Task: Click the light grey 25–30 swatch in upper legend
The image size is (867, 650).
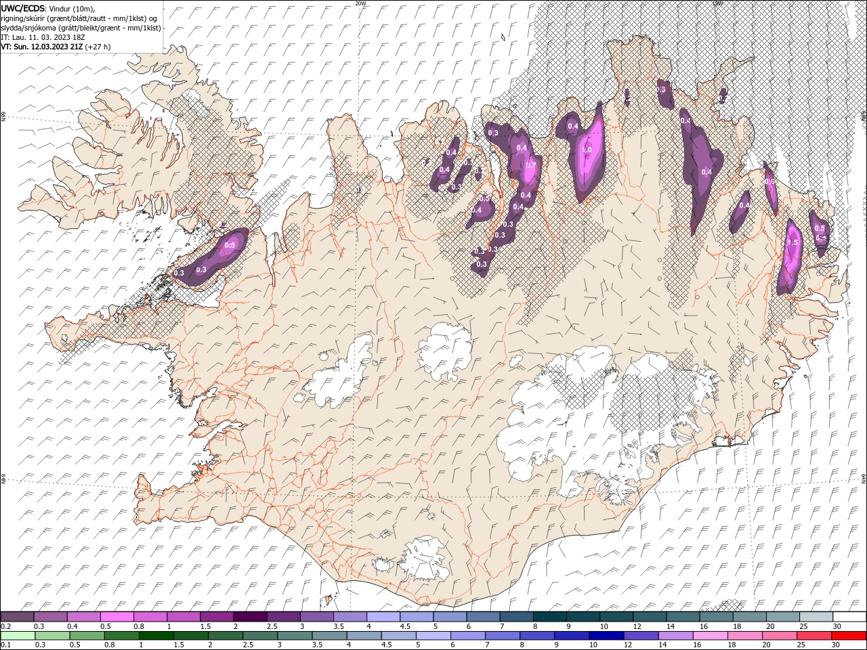Action: click(816, 616)
